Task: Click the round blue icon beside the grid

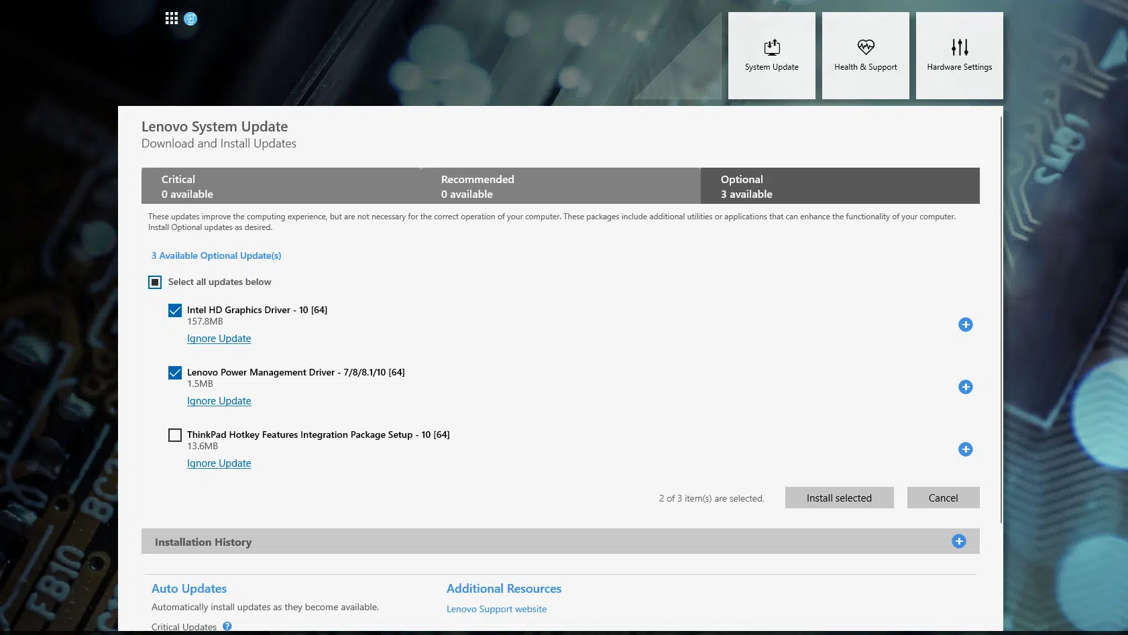Action: 190,19
